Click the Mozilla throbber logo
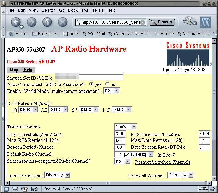 click(x=206, y=22)
